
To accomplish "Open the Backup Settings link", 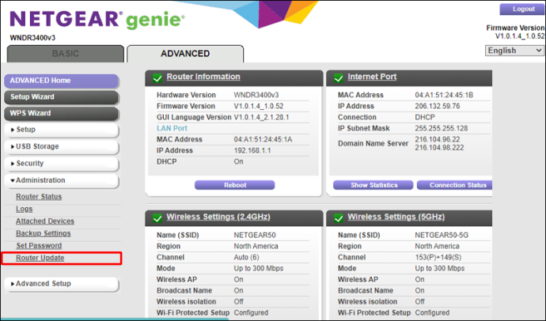I will pos(44,233).
